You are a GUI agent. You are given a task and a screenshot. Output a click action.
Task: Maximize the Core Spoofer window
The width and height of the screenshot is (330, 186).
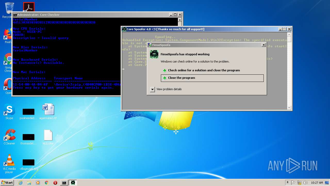285,29
